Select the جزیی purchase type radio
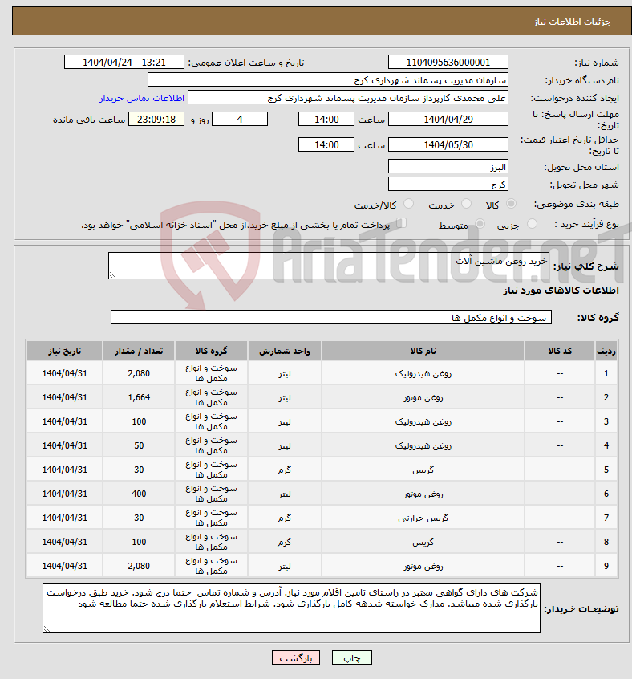The height and width of the screenshot is (679, 632). (x=532, y=223)
